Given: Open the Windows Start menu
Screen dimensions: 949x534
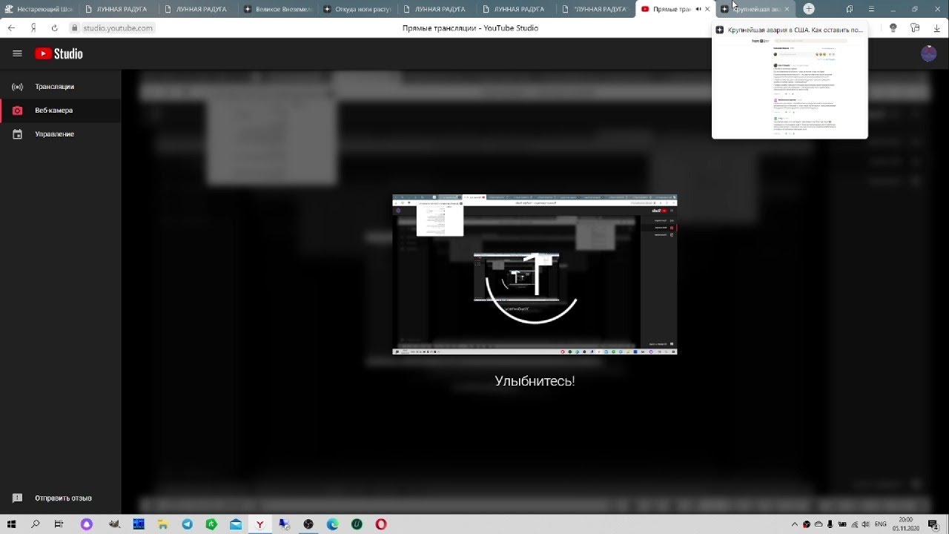Looking at the screenshot, I should tap(11, 524).
